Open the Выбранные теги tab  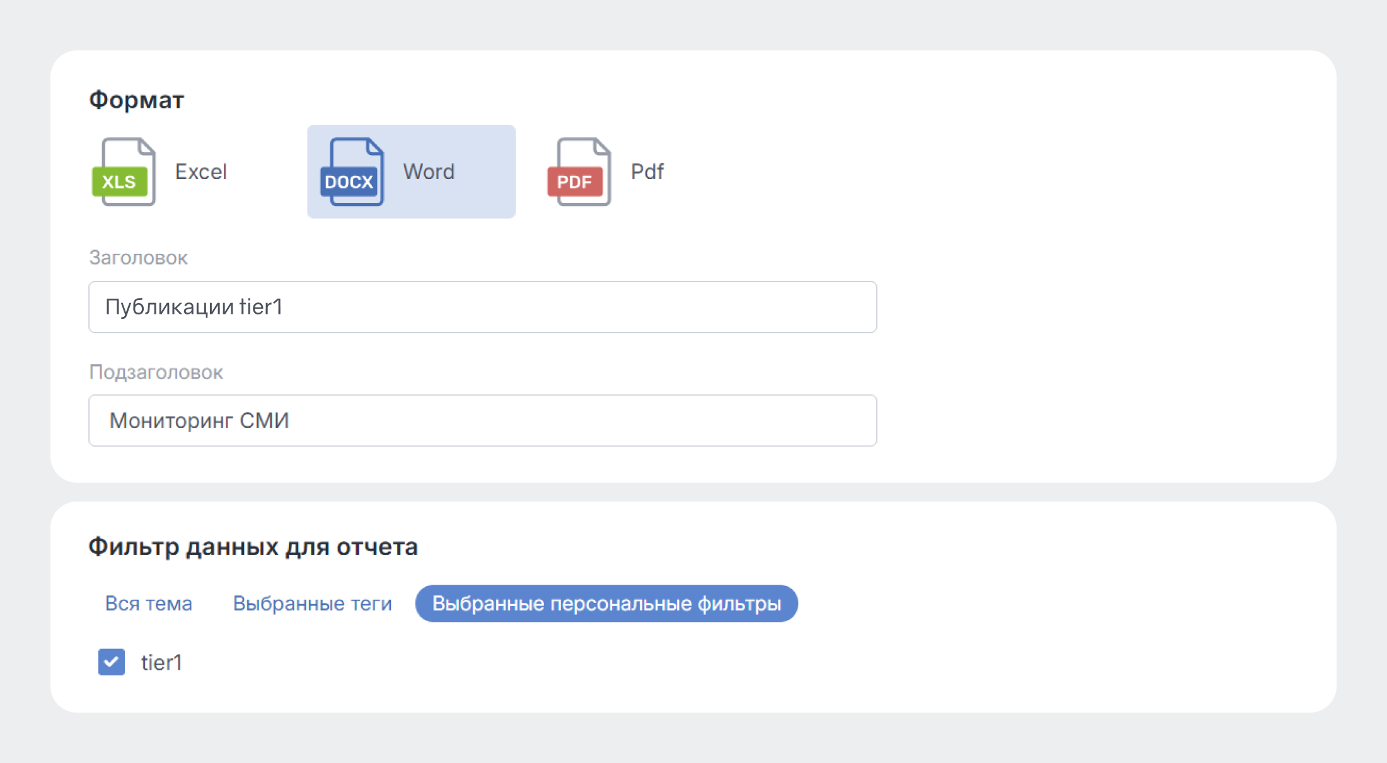tap(313, 604)
